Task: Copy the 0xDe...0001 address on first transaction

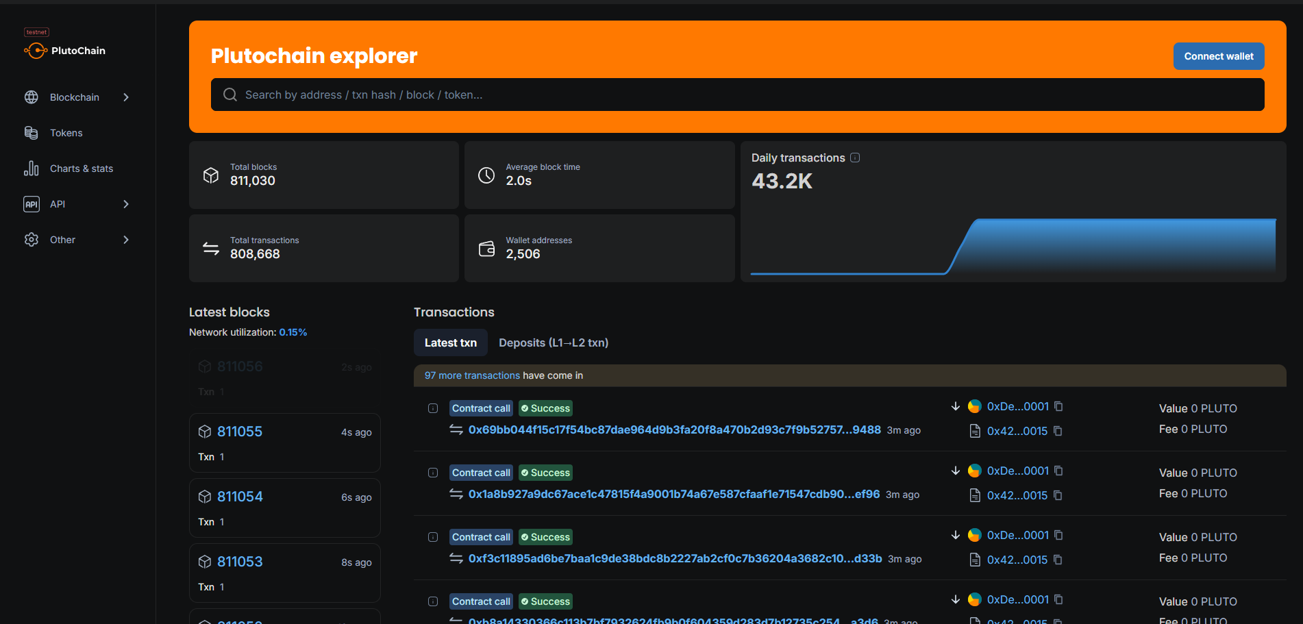Action: pos(1059,406)
